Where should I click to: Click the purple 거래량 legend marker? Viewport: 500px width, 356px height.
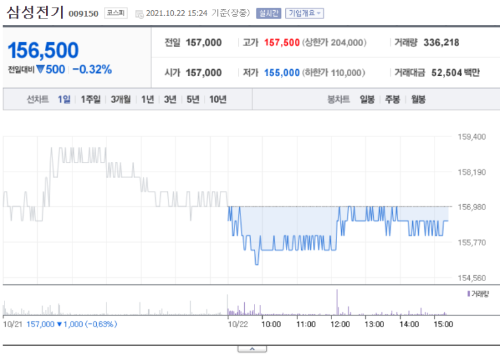pyautogui.click(x=469, y=294)
